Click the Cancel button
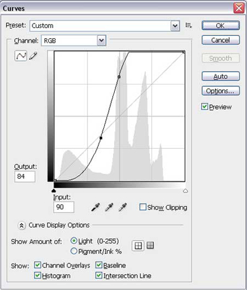247x290 pixels. (220, 40)
